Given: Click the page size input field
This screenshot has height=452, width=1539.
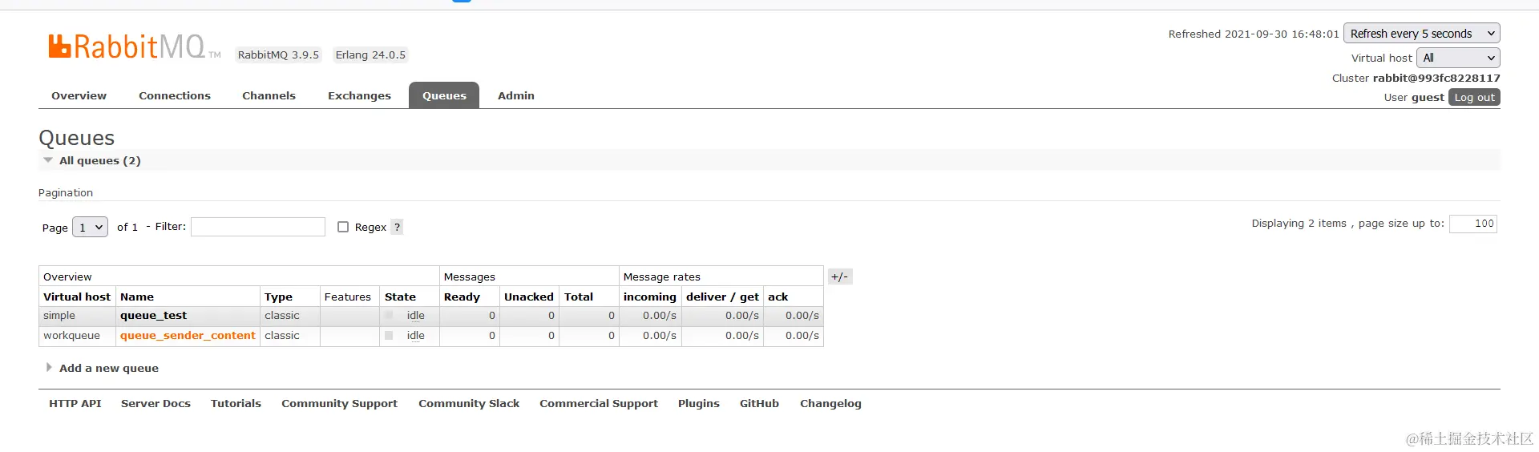Looking at the screenshot, I should pos(1473,224).
